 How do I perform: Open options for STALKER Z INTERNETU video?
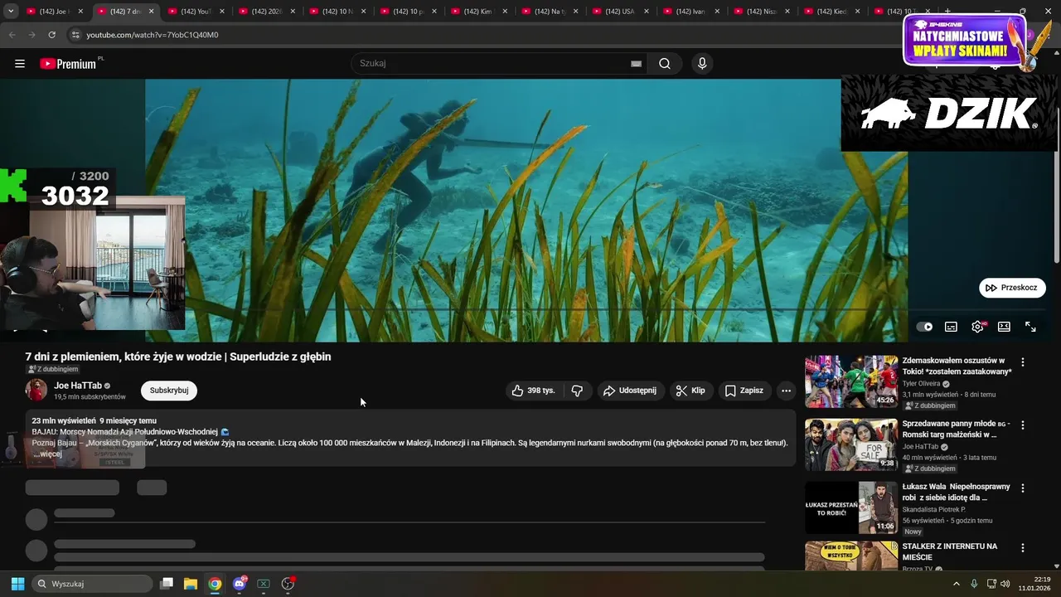click(1022, 548)
